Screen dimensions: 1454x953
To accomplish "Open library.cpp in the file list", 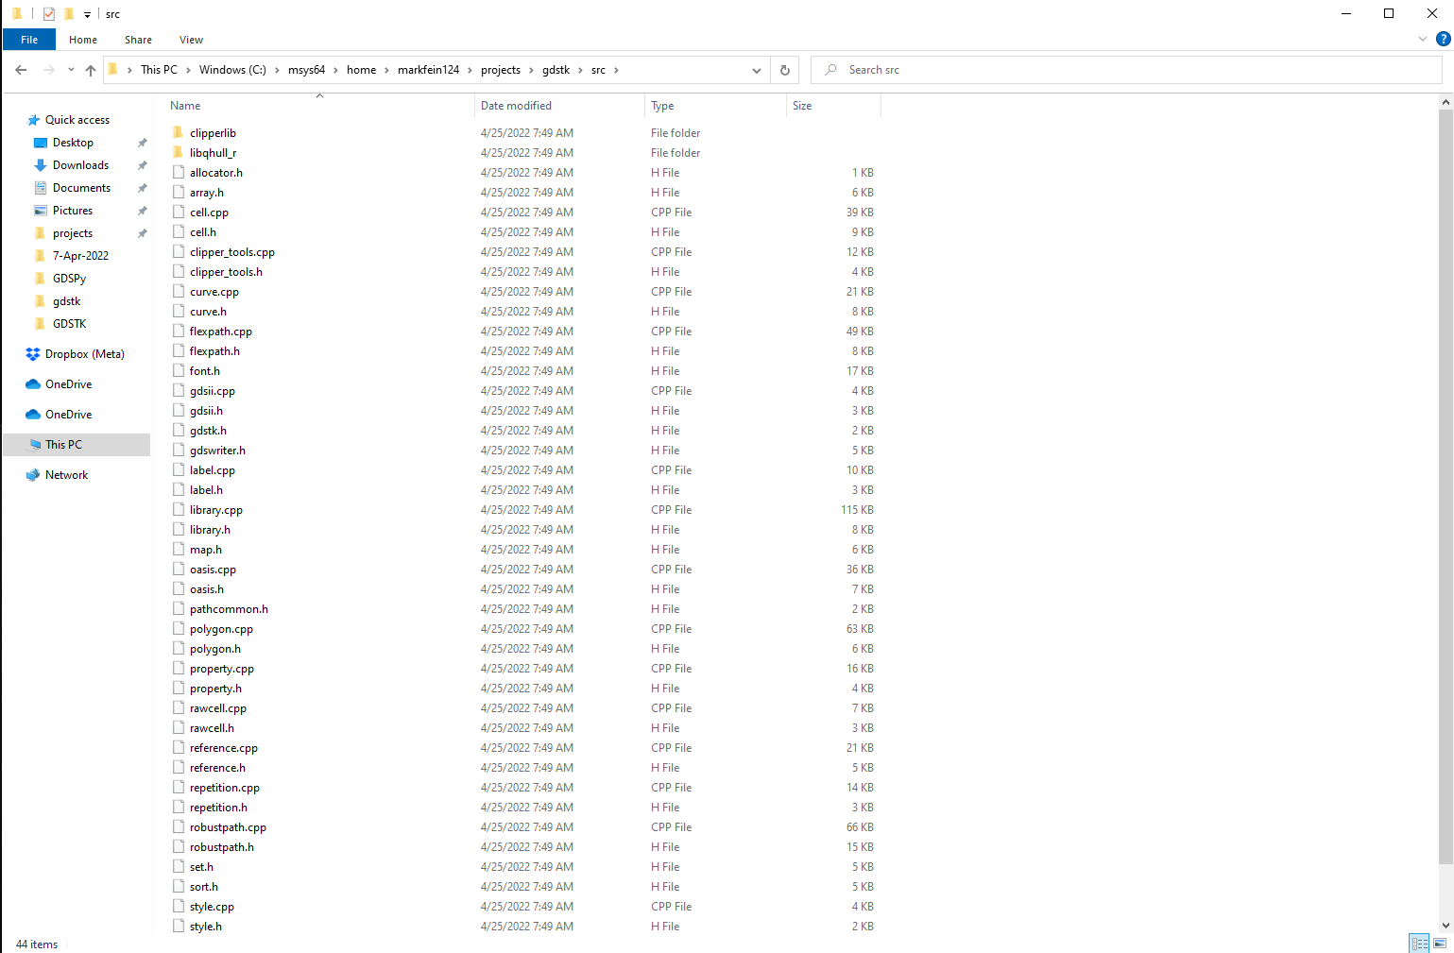I will [216, 509].
